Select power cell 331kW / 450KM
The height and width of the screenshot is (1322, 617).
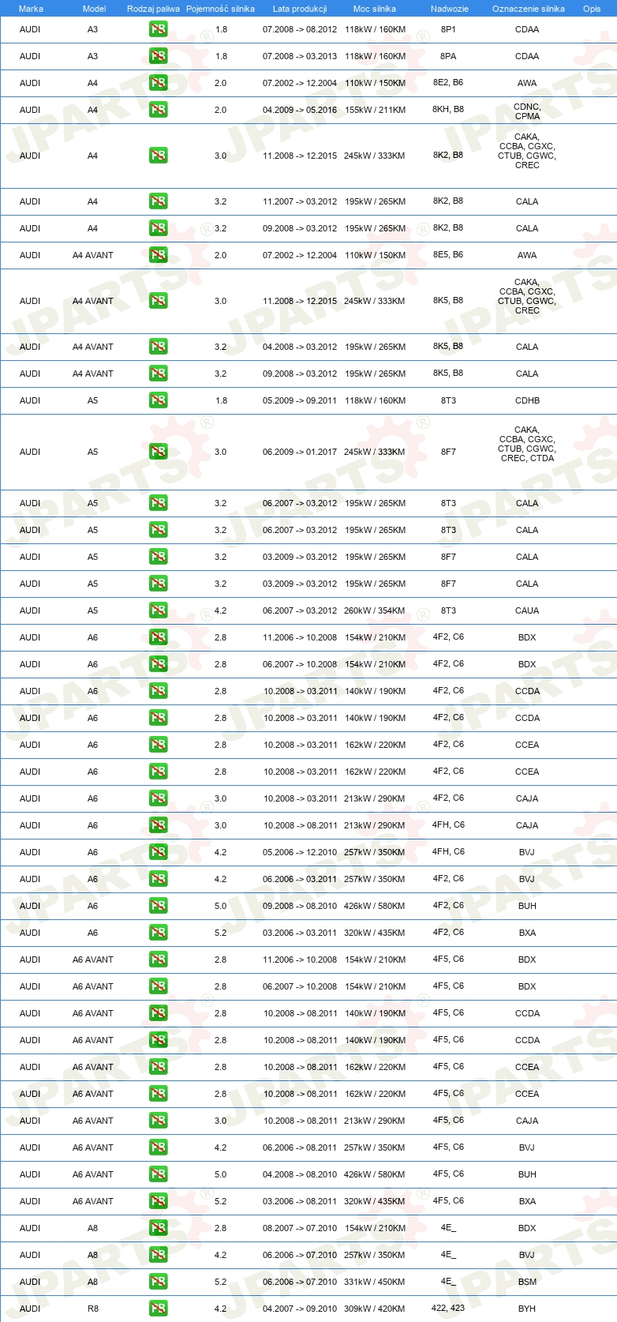pyautogui.click(x=375, y=1282)
